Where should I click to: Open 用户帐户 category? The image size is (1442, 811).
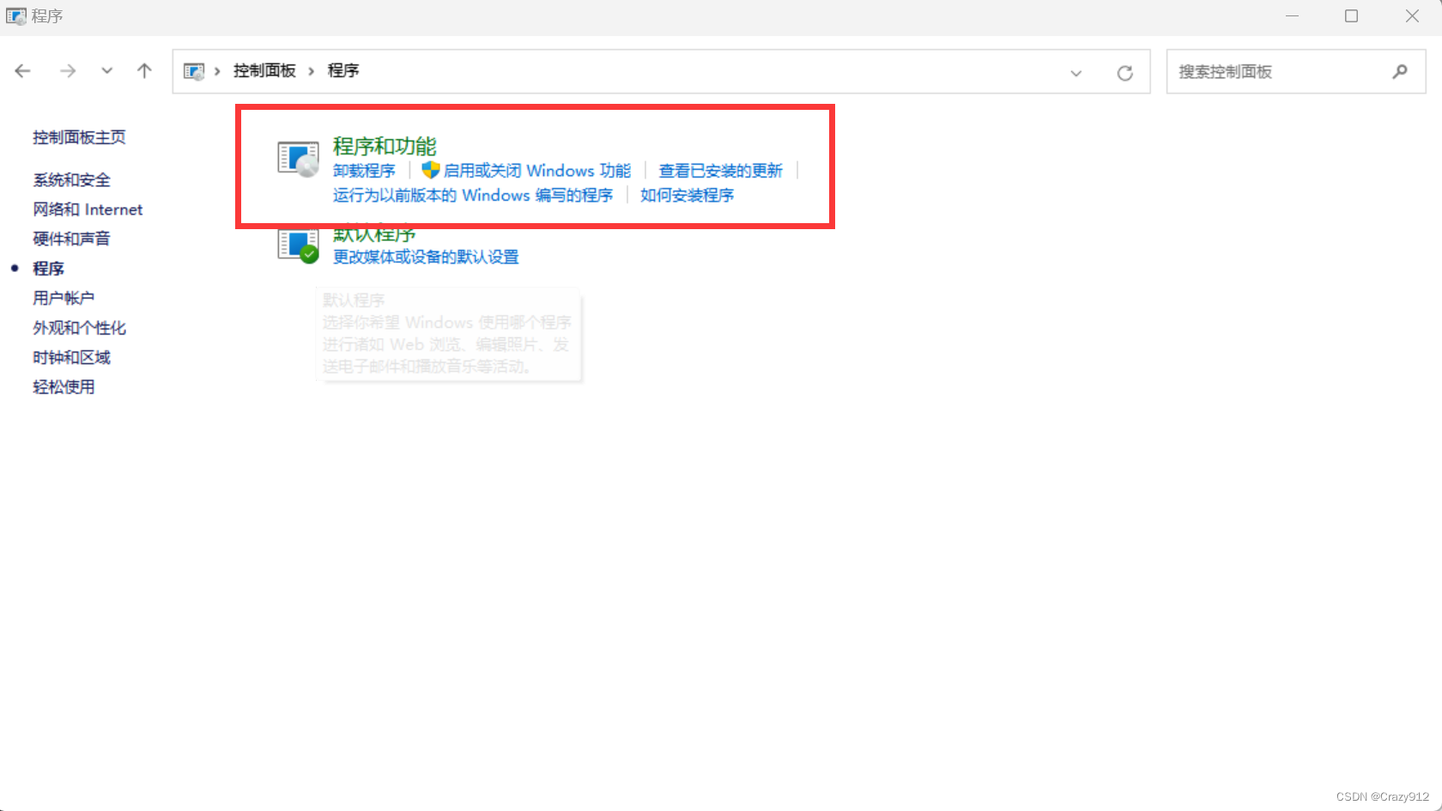point(64,298)
